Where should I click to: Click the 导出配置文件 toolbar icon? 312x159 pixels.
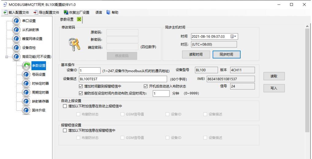coord(36,13)
